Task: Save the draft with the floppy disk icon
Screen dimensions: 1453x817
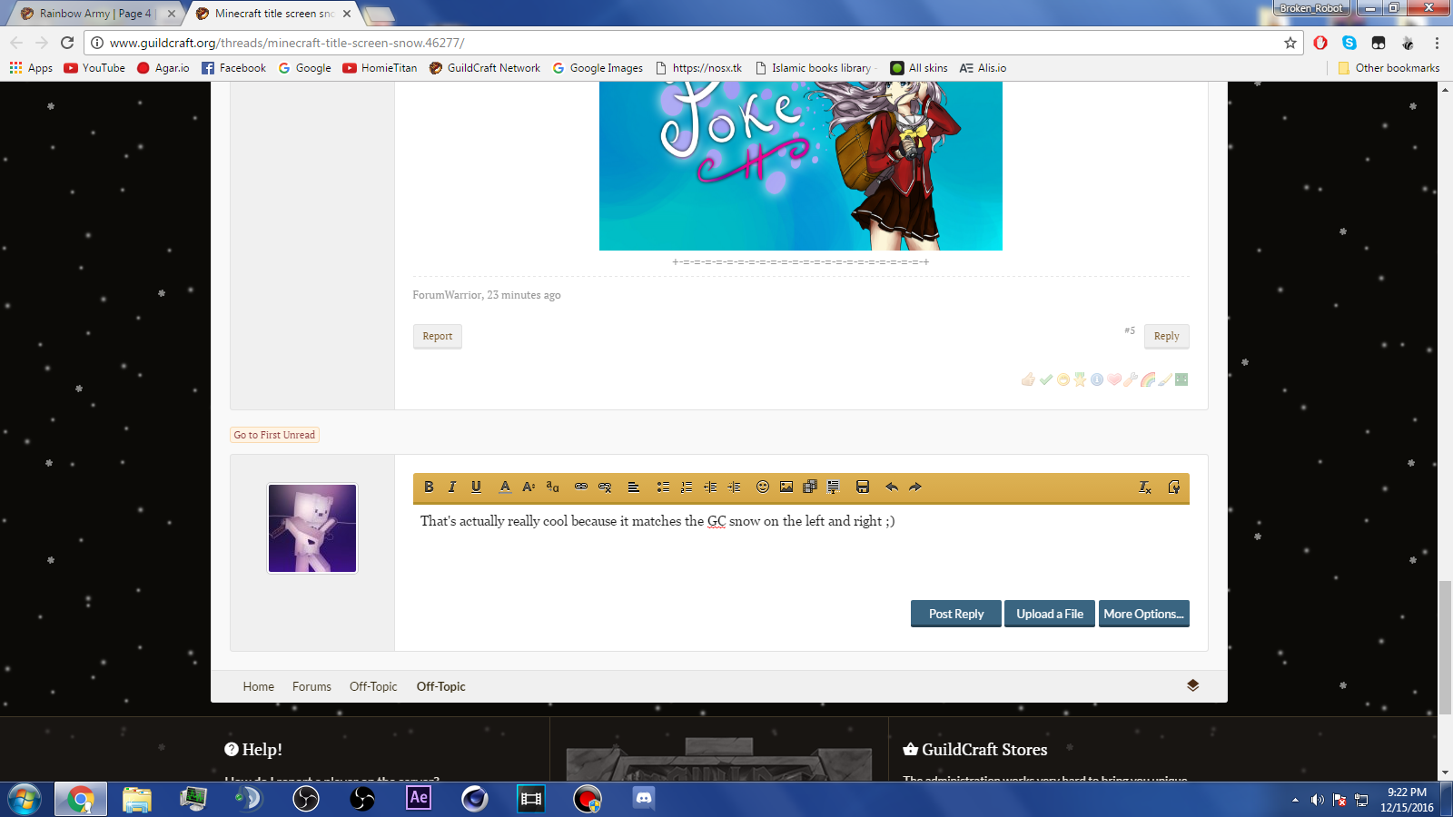Action: tap(863, 487)
